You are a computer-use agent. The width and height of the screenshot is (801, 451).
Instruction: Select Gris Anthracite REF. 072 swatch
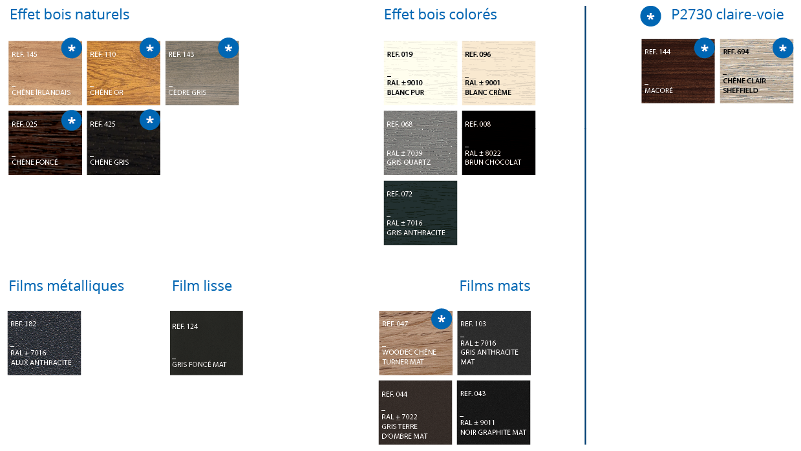point(420,213)
